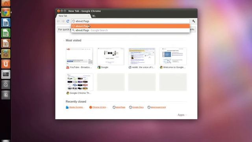The height and width of the screenshot is (142, 252).
Task: Choose the about:flags Google Search suggestion
Action: tap(130, 30)
